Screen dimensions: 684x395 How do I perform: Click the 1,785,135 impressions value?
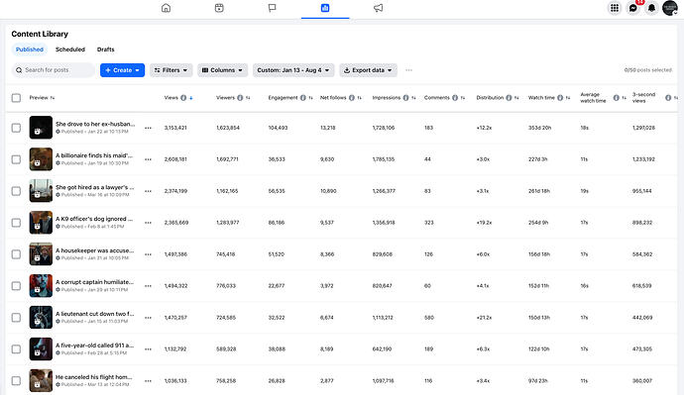coord(384,159)
